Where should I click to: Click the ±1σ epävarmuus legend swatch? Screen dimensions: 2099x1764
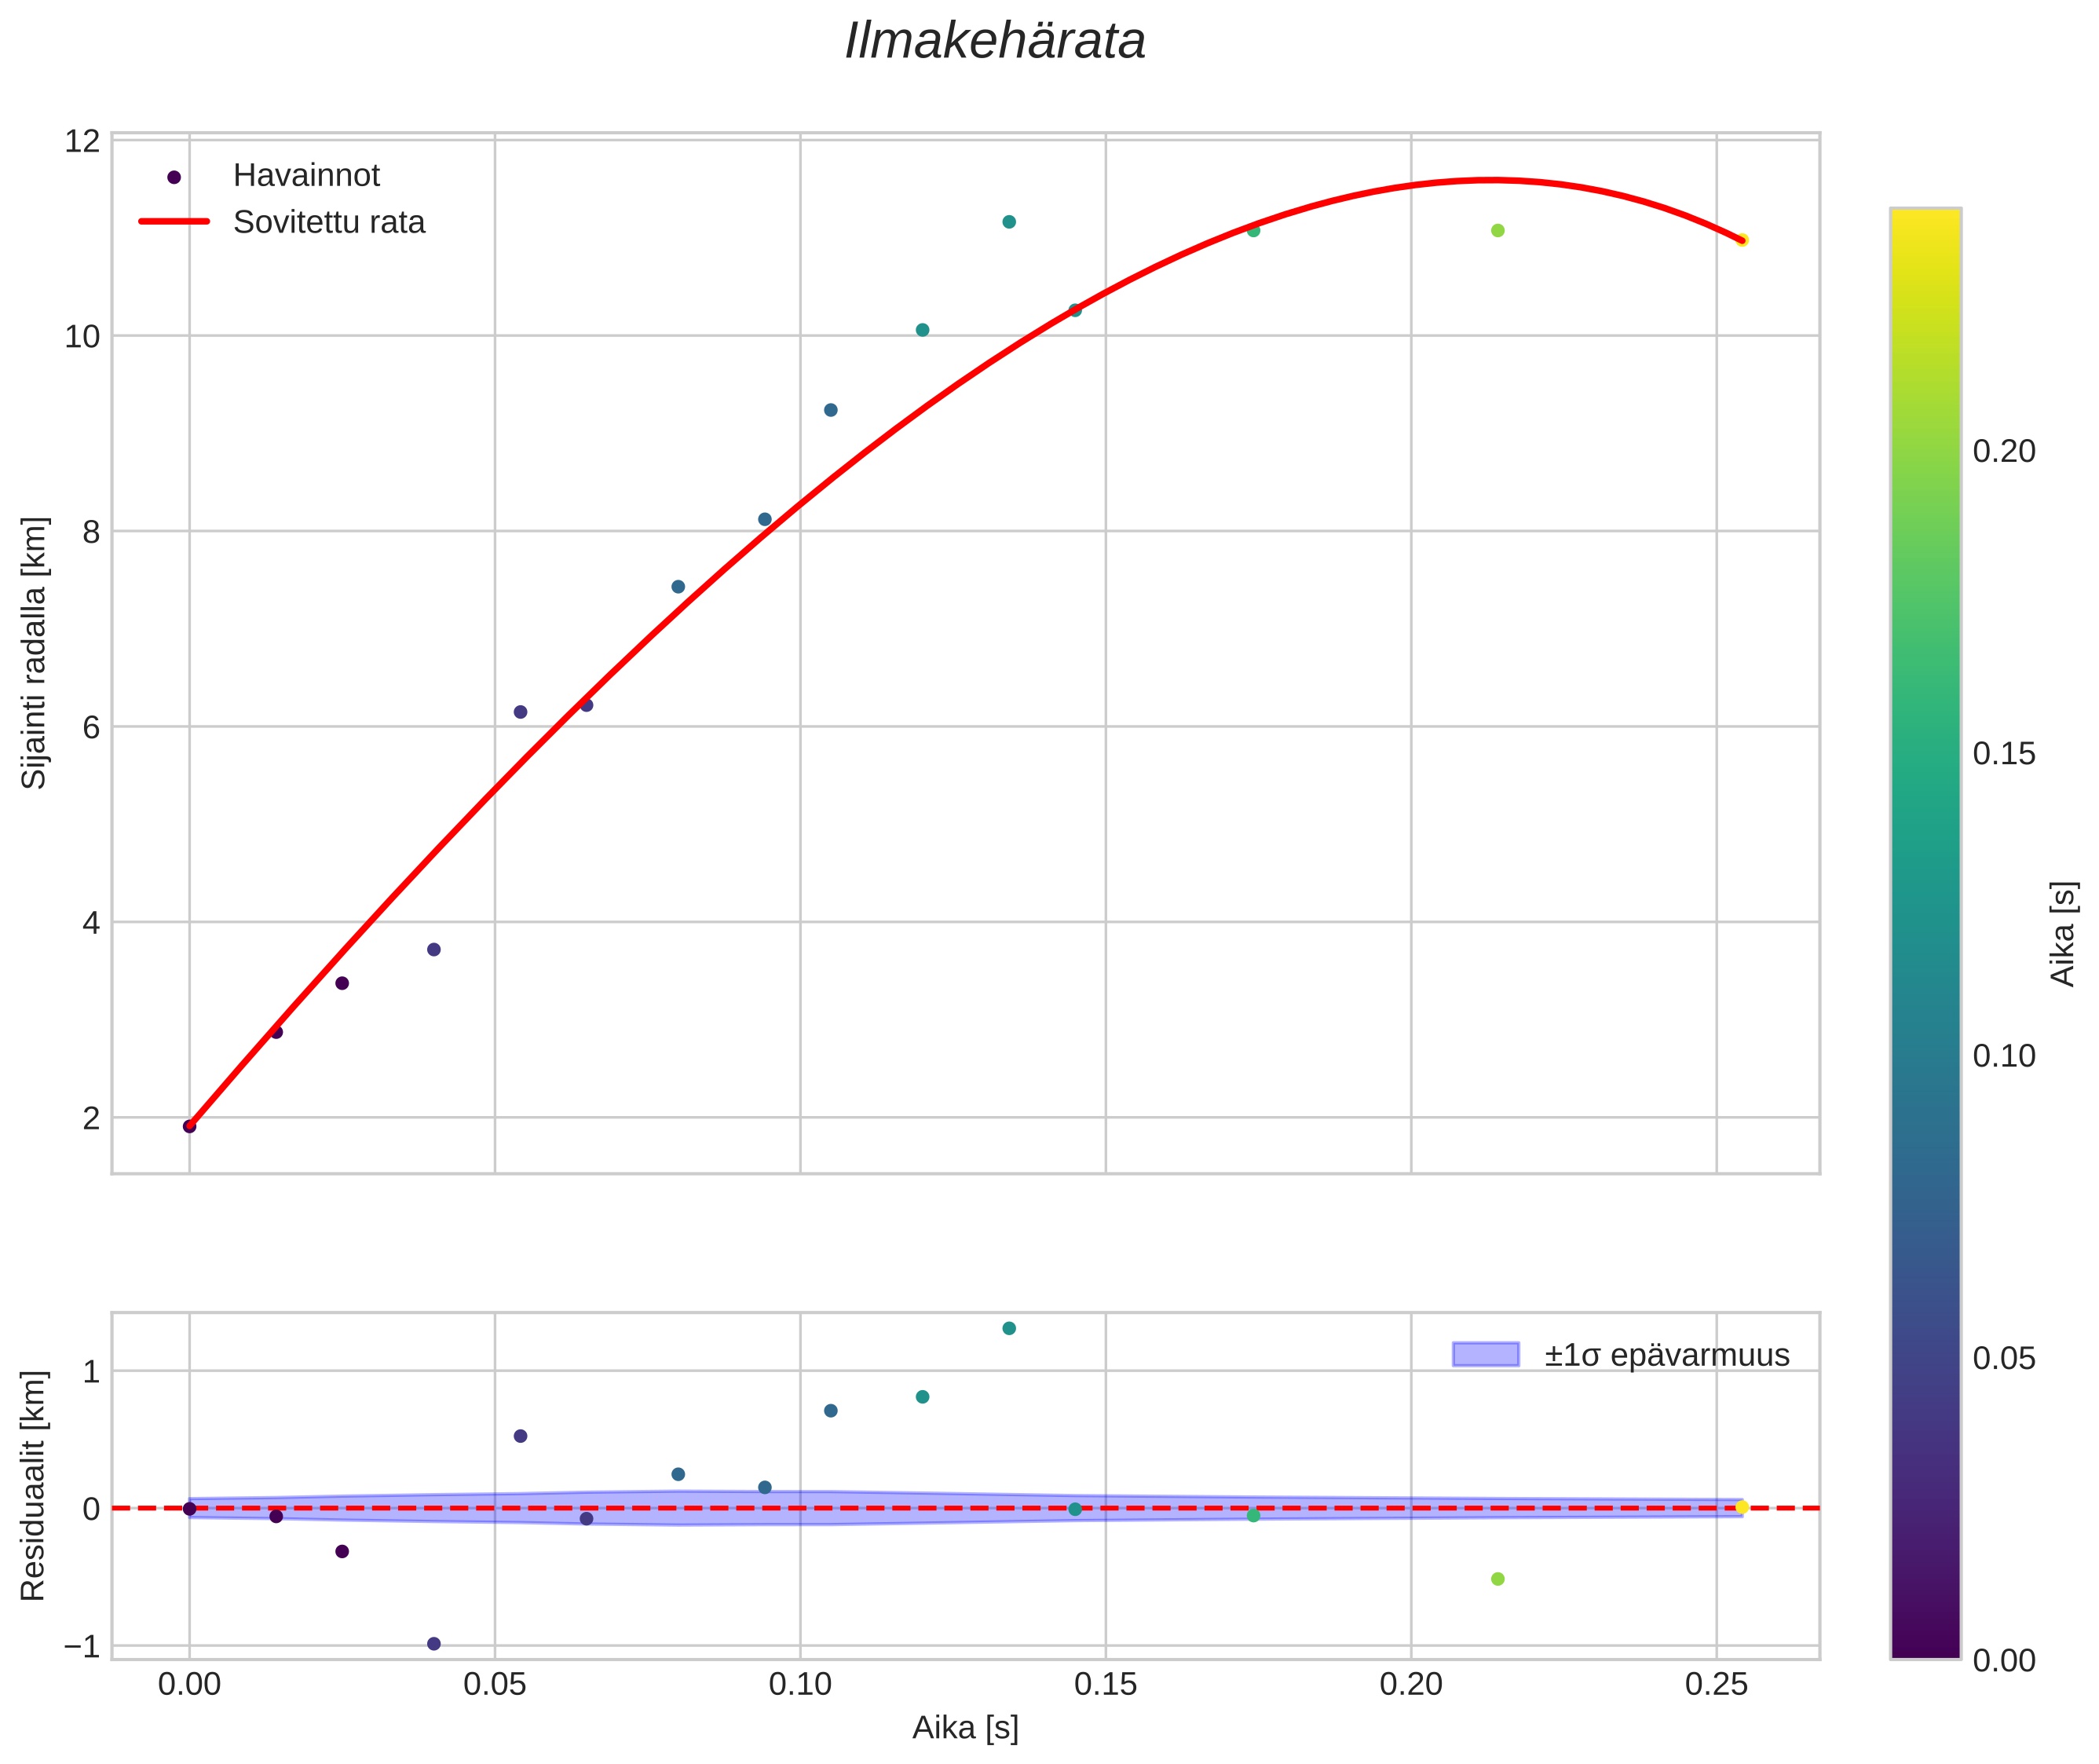1485,1355
